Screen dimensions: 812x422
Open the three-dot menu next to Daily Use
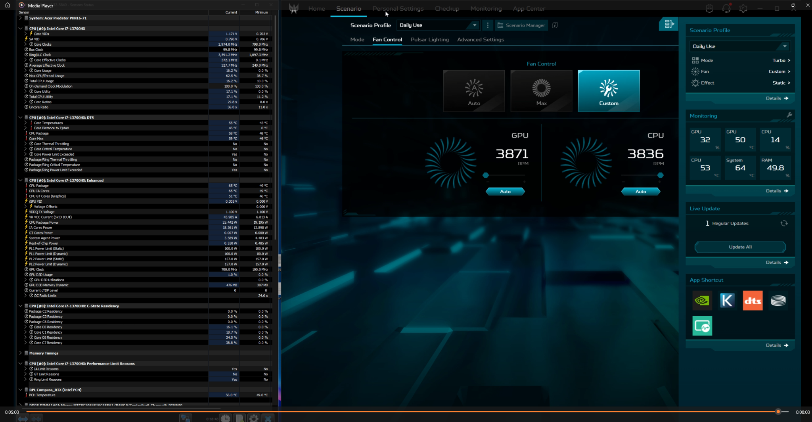[488, 25]
